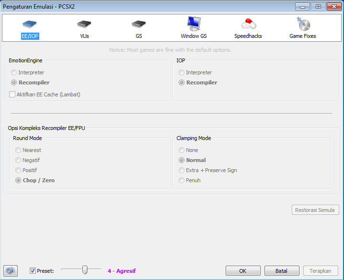Click the camera screenshot icon button
The image size is (344, 280).
(11, 271)
